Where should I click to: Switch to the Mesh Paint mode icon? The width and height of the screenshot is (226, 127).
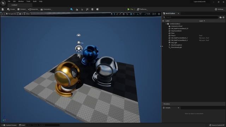87,10
